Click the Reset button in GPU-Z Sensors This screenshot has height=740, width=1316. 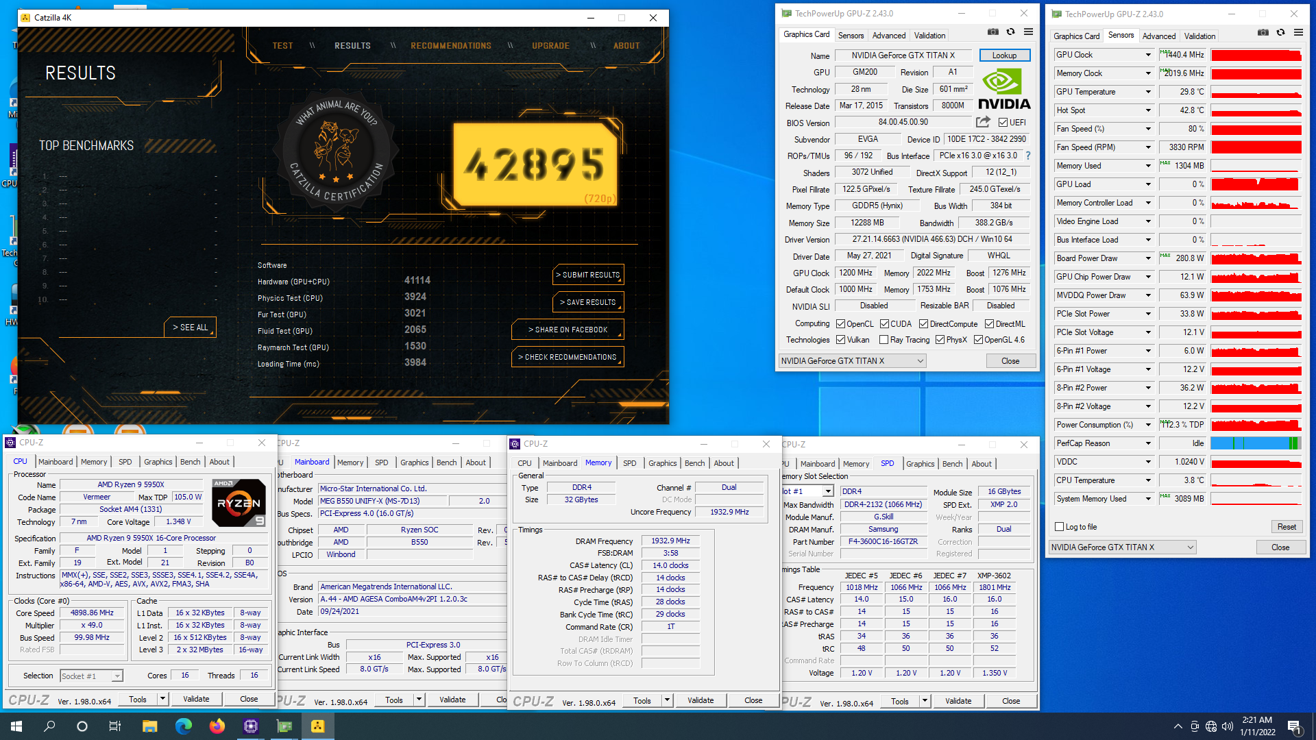tap(1287, 527)
